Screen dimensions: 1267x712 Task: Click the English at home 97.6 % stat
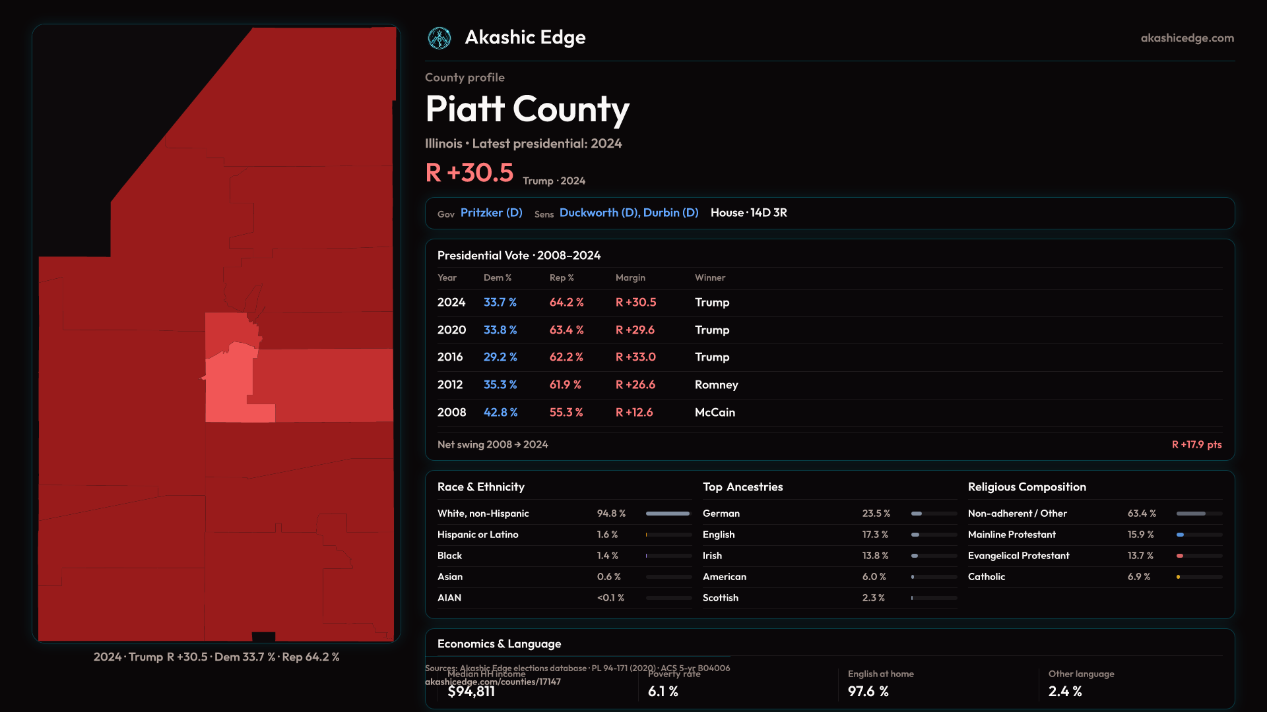(x=868, y=691)
